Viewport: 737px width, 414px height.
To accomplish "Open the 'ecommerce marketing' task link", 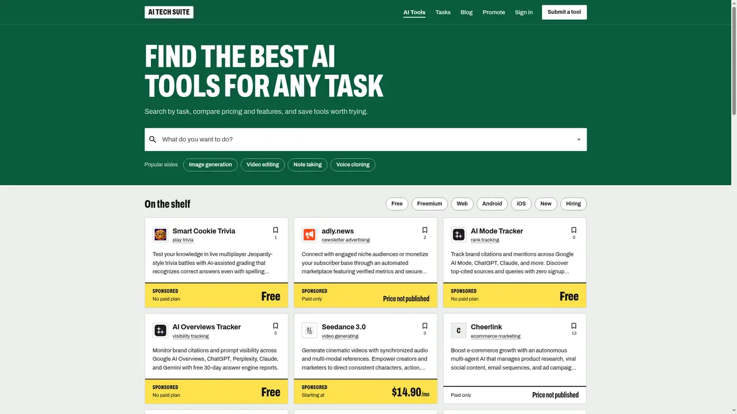I will pyautogui.click(x=496, y=336).
